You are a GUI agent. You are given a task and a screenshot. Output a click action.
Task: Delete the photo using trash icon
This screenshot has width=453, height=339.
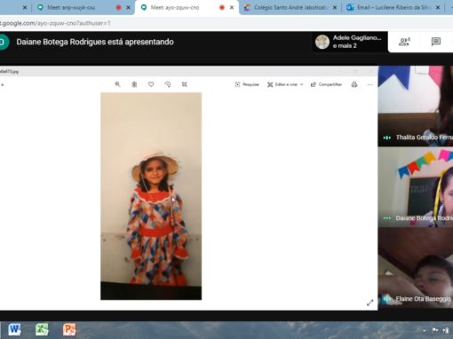pyautogui.click(x=134, y=84)
